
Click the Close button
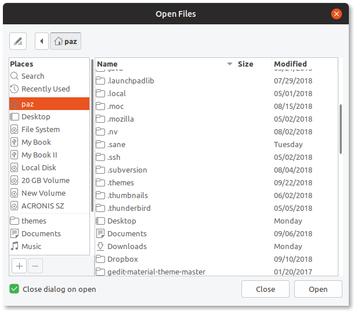click(265, 289)
